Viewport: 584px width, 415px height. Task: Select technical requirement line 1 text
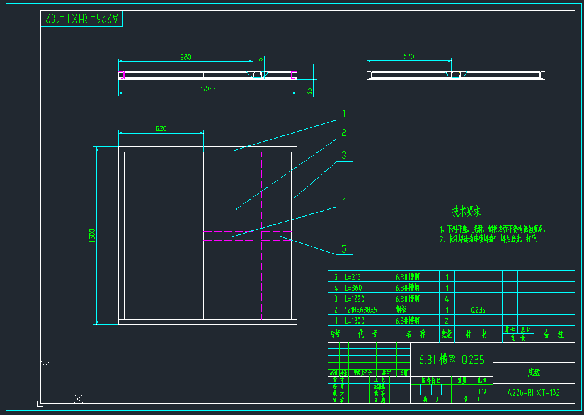click(x=493, y=229)
